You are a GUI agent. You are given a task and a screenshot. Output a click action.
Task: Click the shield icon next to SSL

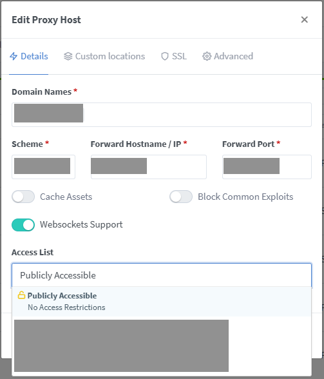(165, 56)
